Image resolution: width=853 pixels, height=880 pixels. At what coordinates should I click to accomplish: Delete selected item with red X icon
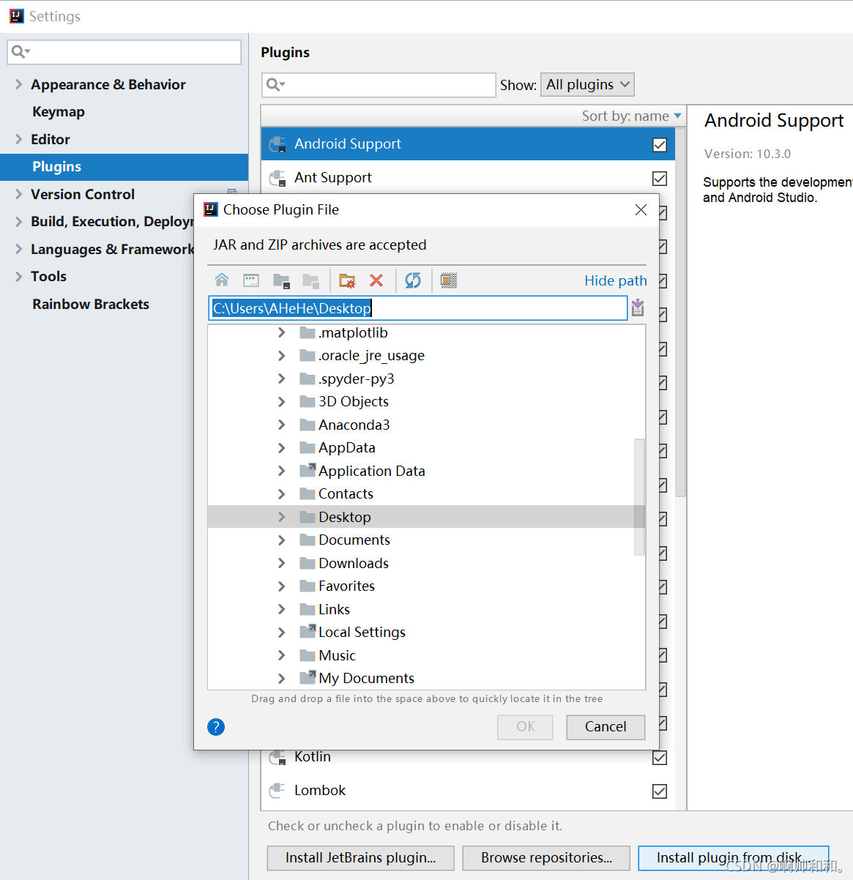[x=376, y=280]
